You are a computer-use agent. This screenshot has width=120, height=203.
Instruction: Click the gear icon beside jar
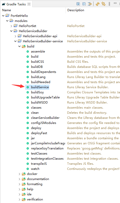(x=28, y=138)
